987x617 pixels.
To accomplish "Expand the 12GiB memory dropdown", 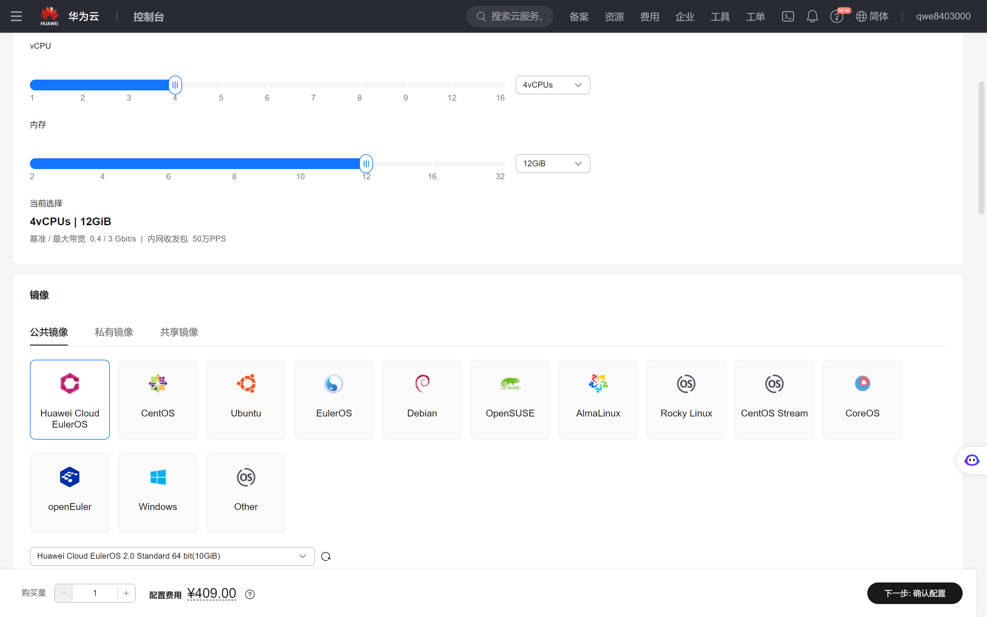I will pos(553,164).
